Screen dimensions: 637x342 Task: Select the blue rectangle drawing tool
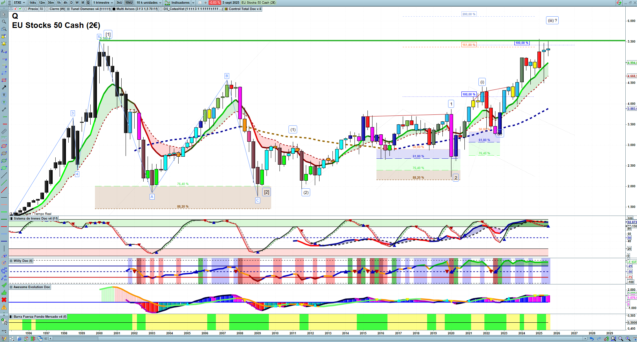coord(4,73)
